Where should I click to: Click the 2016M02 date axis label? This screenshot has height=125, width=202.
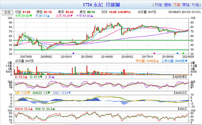click(x=127, y=57)
